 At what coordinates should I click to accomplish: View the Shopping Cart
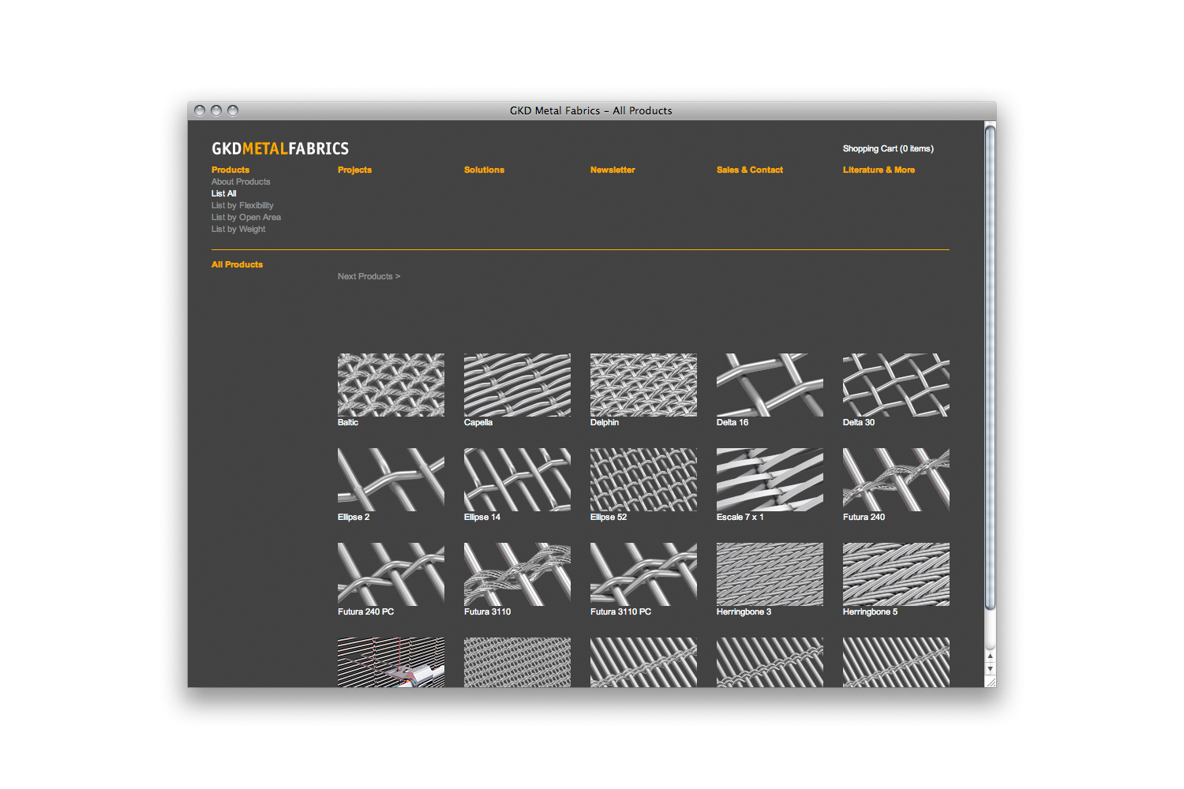click(x=887, y=148)
